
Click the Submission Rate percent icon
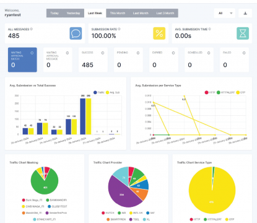[x=159, y=33]
